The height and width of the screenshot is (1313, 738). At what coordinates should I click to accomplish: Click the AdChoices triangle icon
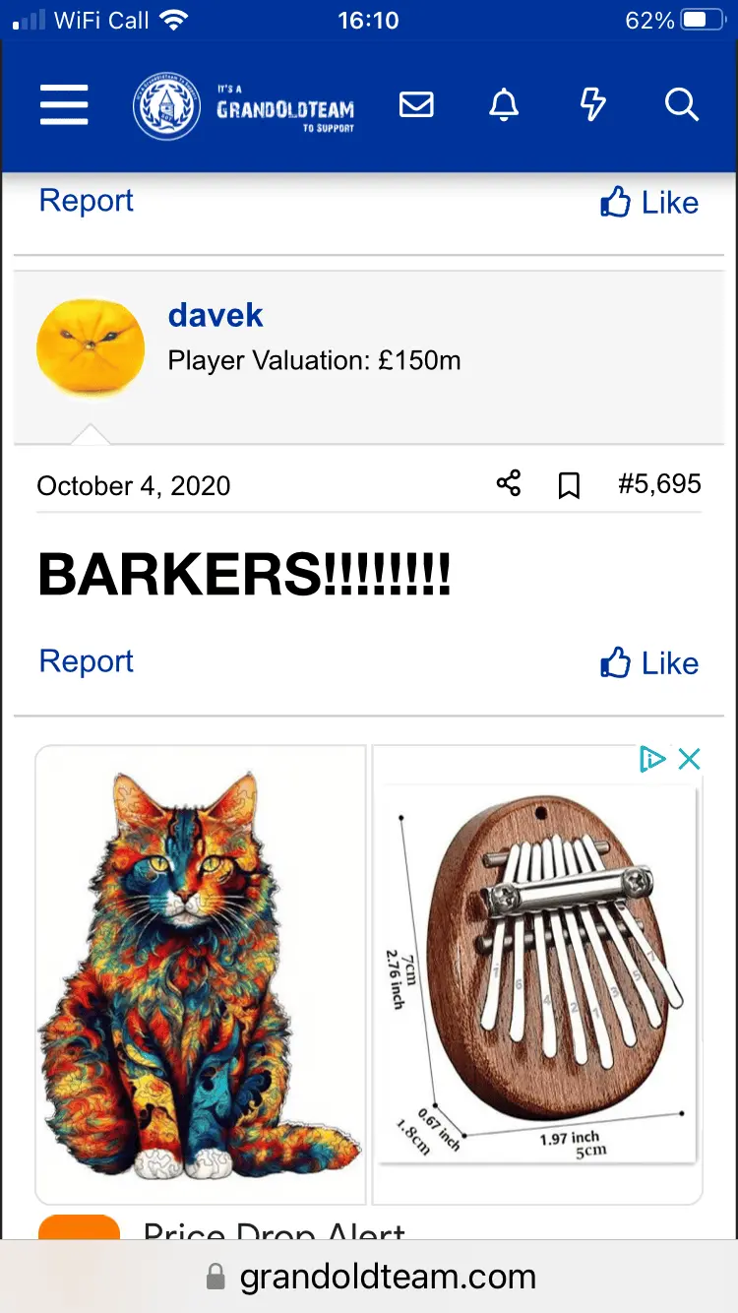pos(651,759)
